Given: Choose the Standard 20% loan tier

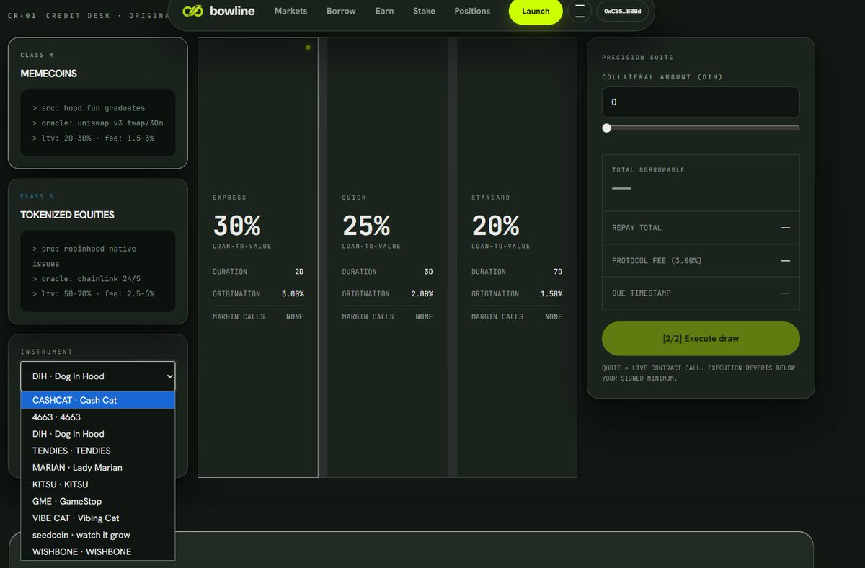Looking at the screenshot, I should click(517, 257).
